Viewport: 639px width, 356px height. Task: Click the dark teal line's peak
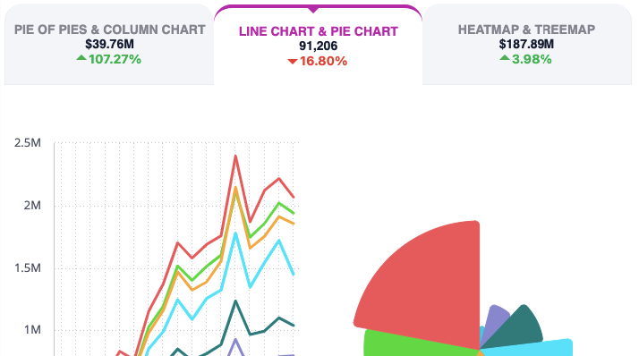coord(235,301)
